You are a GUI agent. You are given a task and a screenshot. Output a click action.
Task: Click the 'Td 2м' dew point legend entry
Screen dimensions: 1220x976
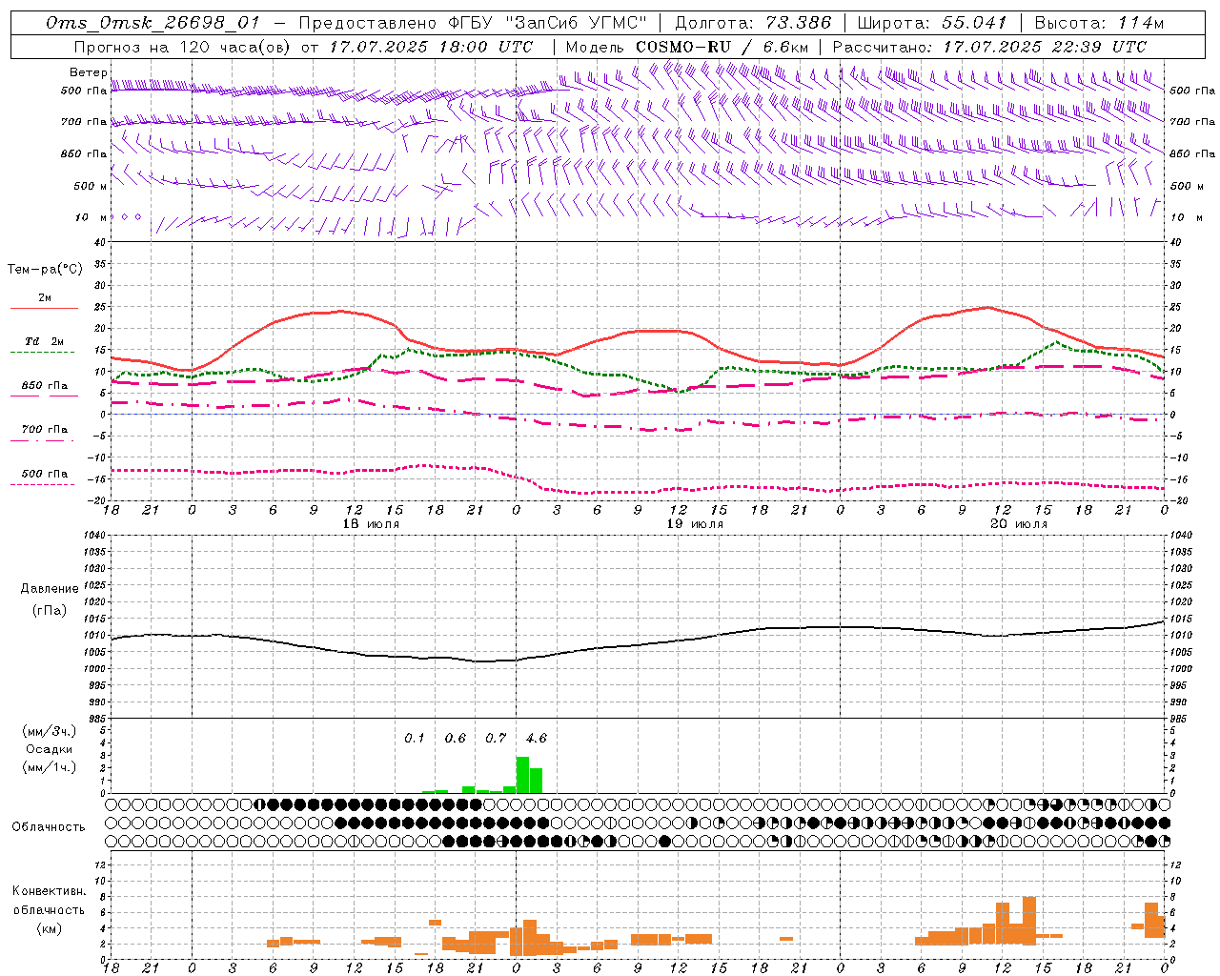45,341
